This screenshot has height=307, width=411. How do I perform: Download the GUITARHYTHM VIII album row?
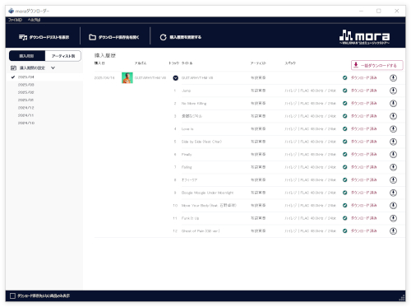tap(393, 78)
